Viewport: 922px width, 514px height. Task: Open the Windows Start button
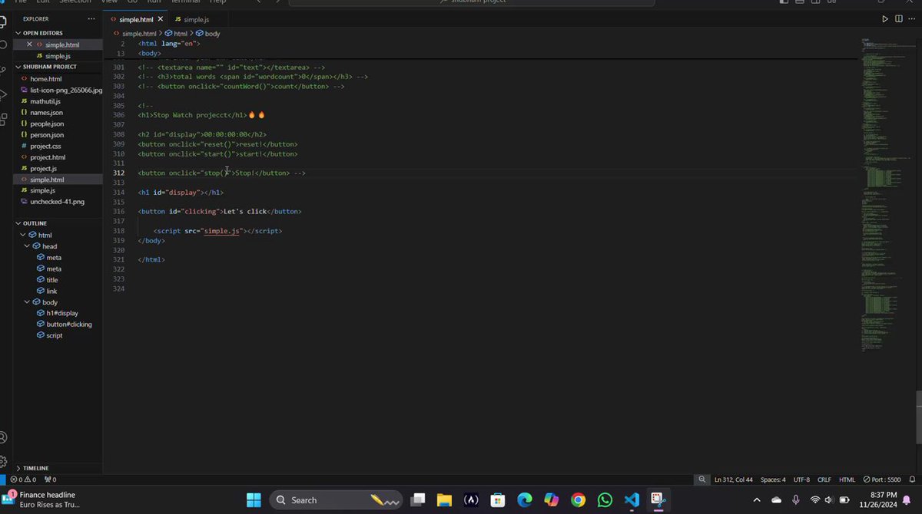pyautogui.click(x=254, y=500)
